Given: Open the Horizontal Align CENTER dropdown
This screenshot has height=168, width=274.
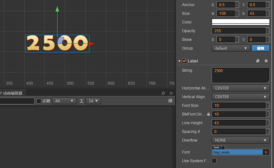Looking at the screenshot, I should [x=241, y=88].
